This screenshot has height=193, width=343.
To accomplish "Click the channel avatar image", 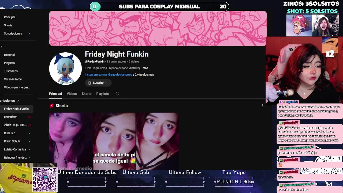I will (x=65, y=68).
